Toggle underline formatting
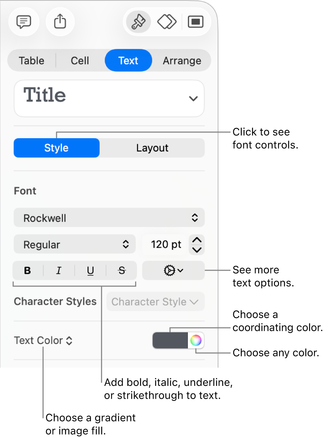The image size is (329, 438). pos(90,270)
